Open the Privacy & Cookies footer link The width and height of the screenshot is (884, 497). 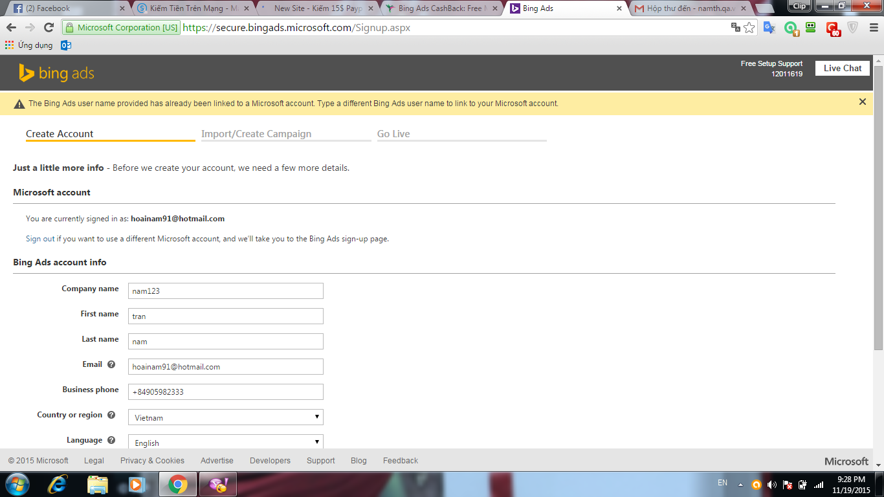point(152,461)
